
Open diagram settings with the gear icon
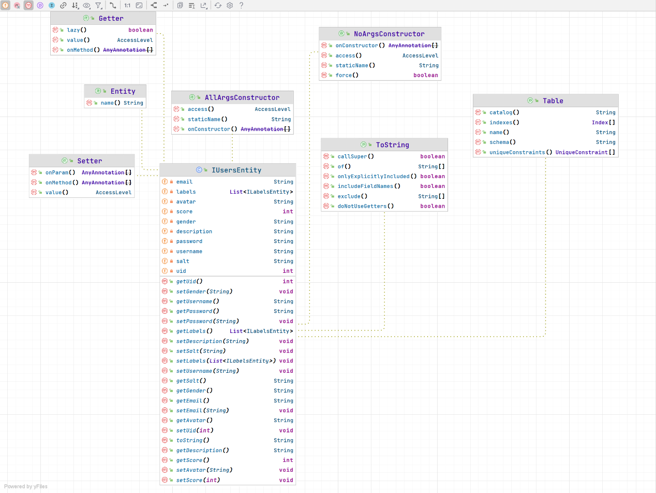pyautogui.click(x=230, y=5)
